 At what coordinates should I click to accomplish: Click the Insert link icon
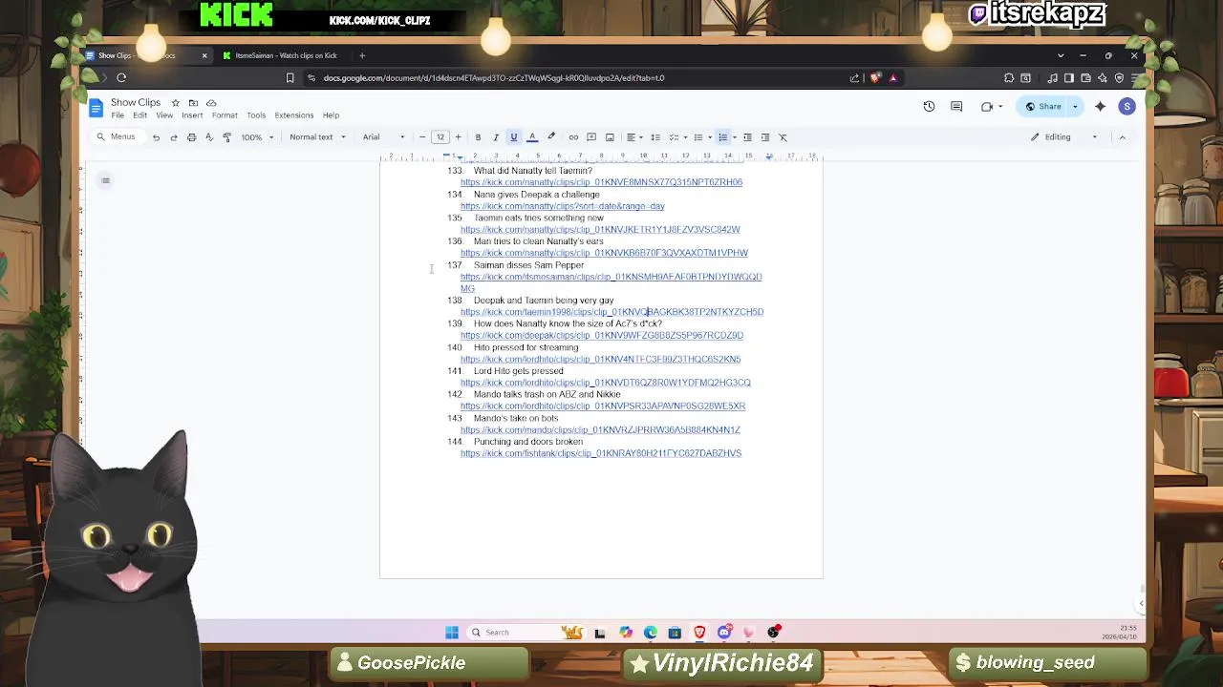pyautogui.click(x=573, y=137)
